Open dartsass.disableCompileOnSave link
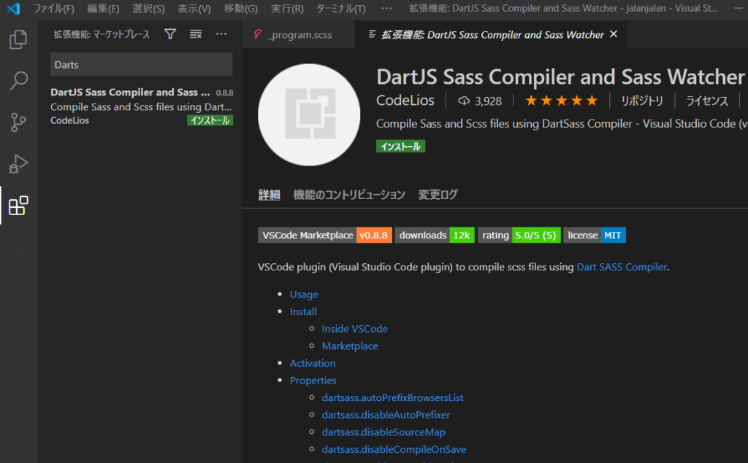Viewport: 748px width, 463px height. [394, 449]
